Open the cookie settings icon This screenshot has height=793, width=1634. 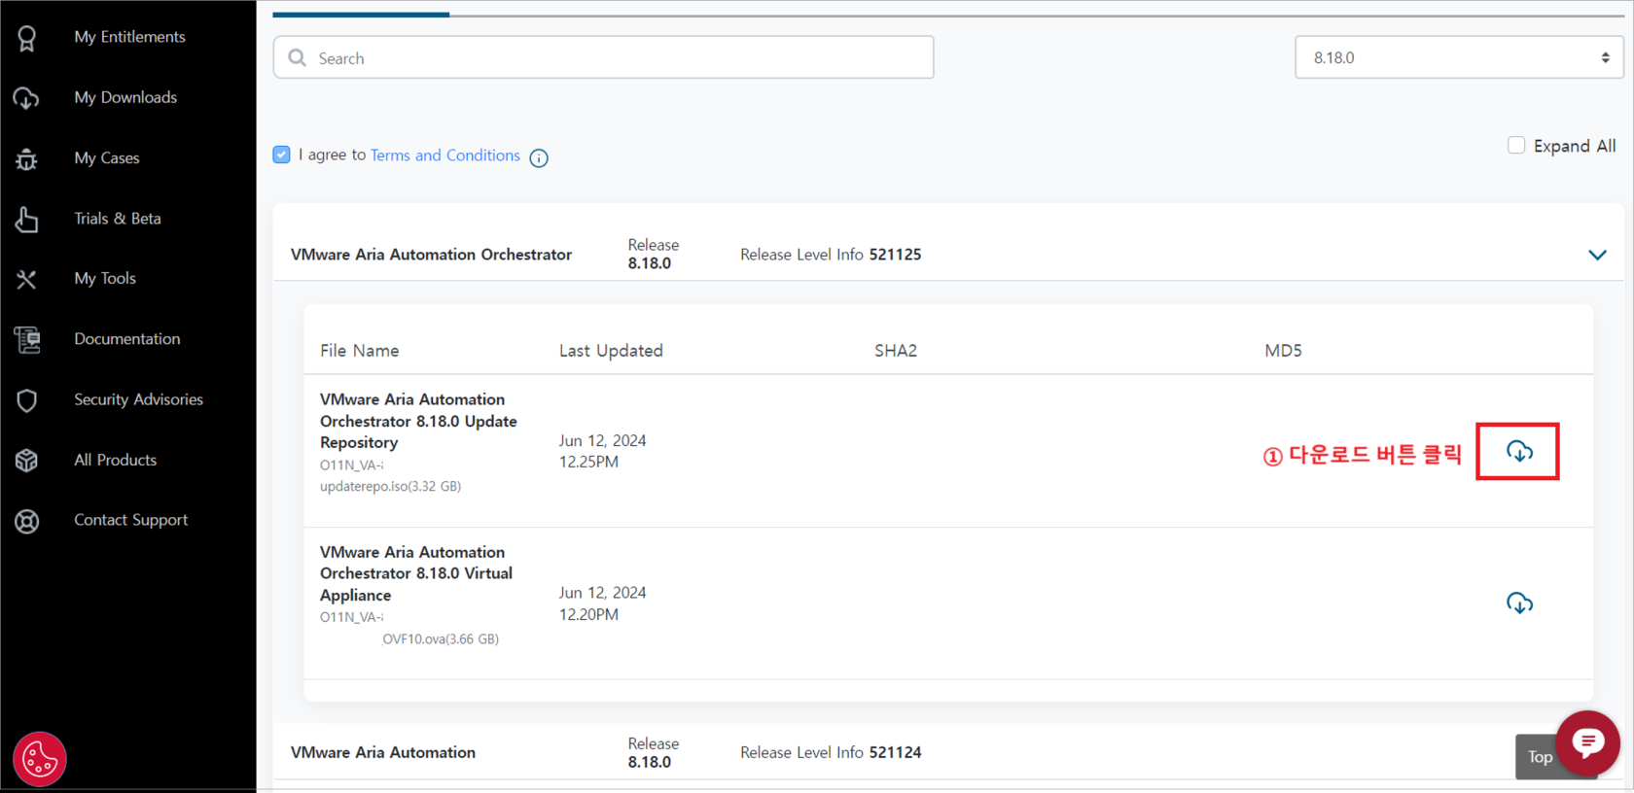(40, 759)
